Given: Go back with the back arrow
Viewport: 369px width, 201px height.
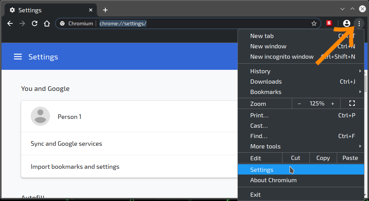Looking at the screenshot, I should 10,23.
